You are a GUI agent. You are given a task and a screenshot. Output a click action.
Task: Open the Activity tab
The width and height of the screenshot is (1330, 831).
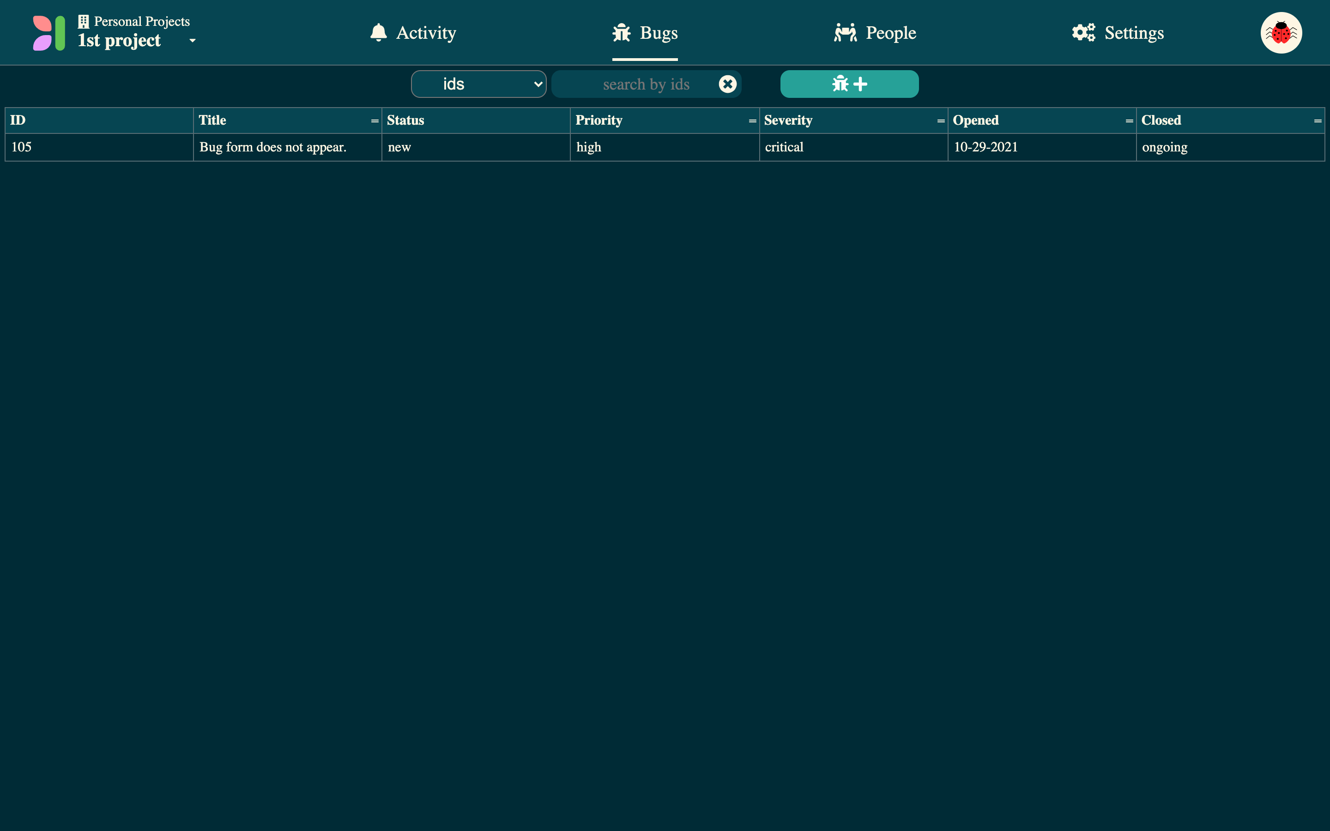click(x=413, y=32)
